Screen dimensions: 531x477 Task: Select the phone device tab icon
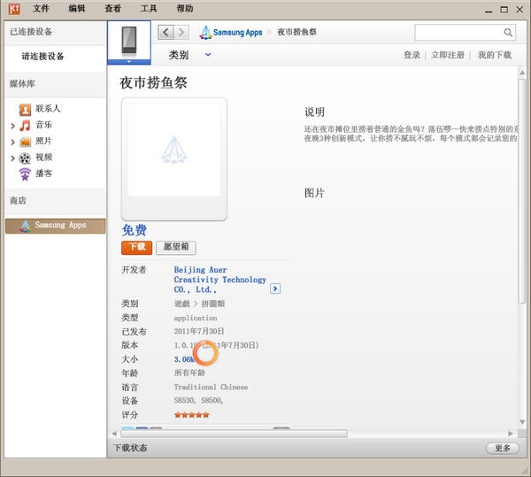[x=129, y=42]
